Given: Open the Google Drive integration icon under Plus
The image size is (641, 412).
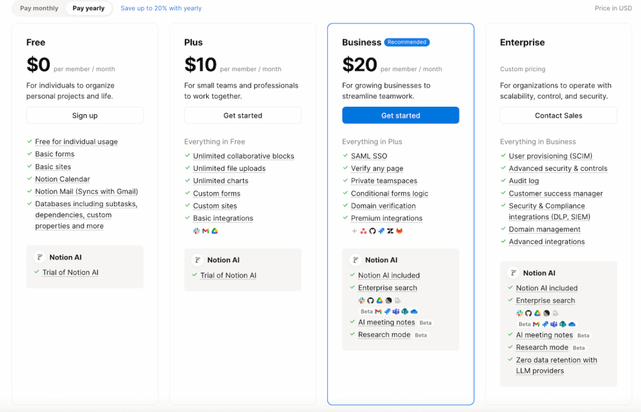Looking at the screenshot, I should coord(214,231).
